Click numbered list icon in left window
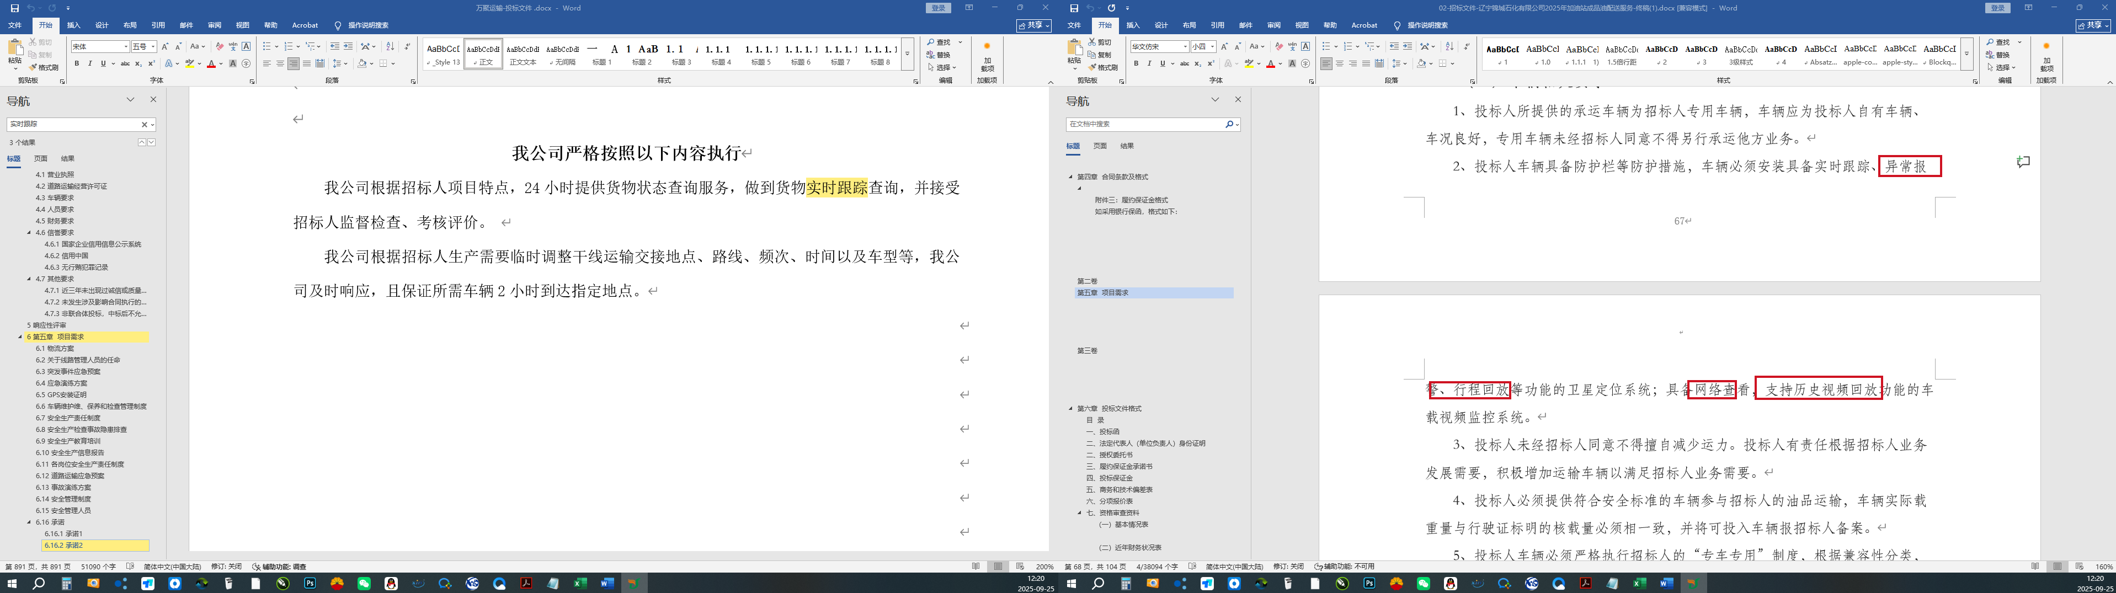Viewport: 2116px width, 593px height. [x=289, y=47]
